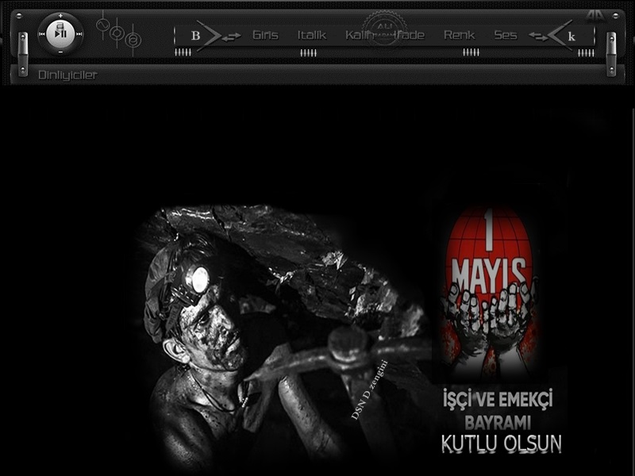Skip to the previous track
The width and height of the screenshot is (635, 476).
(42, 34)
